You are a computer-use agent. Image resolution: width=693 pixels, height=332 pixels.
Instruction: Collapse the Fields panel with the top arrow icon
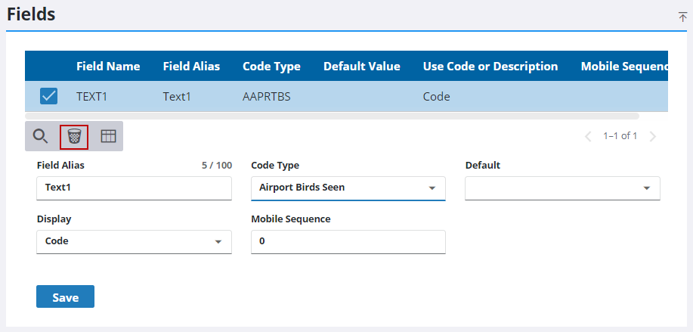(x=683, y=17)
